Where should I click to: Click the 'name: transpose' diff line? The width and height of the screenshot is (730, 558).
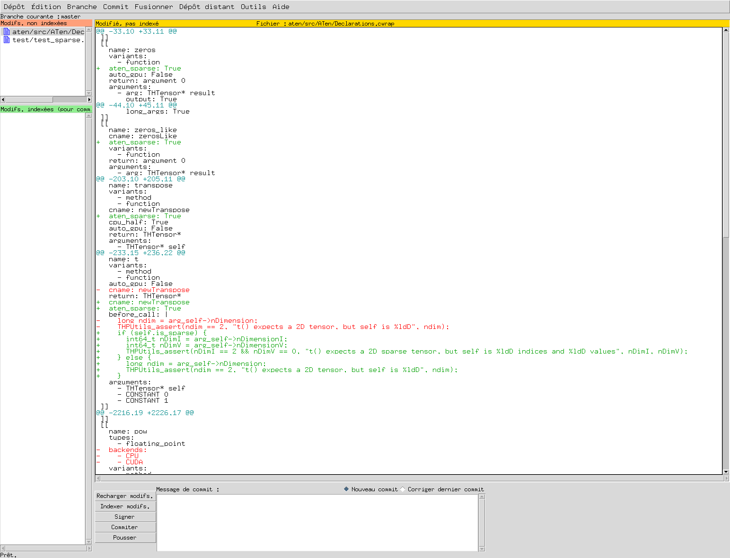click(141, 185)
